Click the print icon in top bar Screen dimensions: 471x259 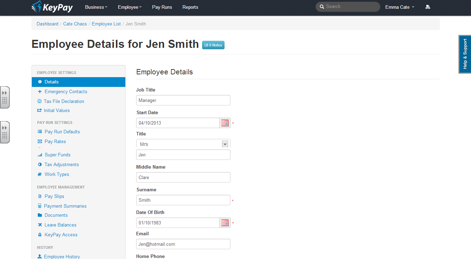[x=428, y=7]
